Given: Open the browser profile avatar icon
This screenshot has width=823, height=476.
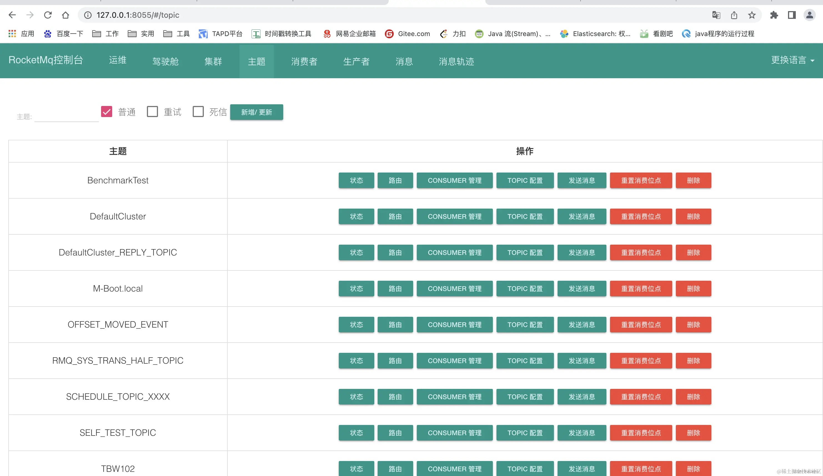Looking at the screenshot, I should click(809, 15).
